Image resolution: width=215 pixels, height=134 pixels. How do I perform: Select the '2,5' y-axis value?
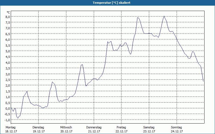[8, 80]
